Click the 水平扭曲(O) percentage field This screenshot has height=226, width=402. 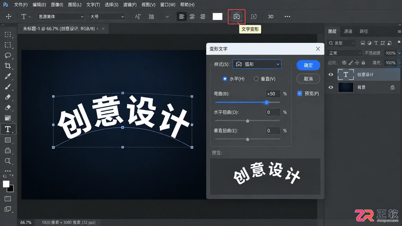pos(273,112)
